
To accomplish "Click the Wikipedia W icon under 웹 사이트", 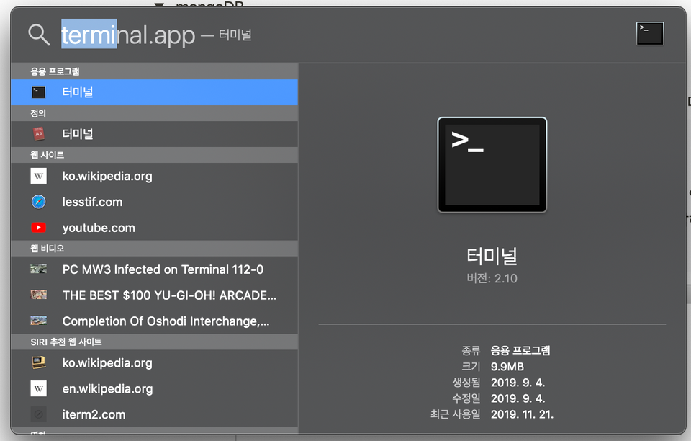I will tap(39, 176).
